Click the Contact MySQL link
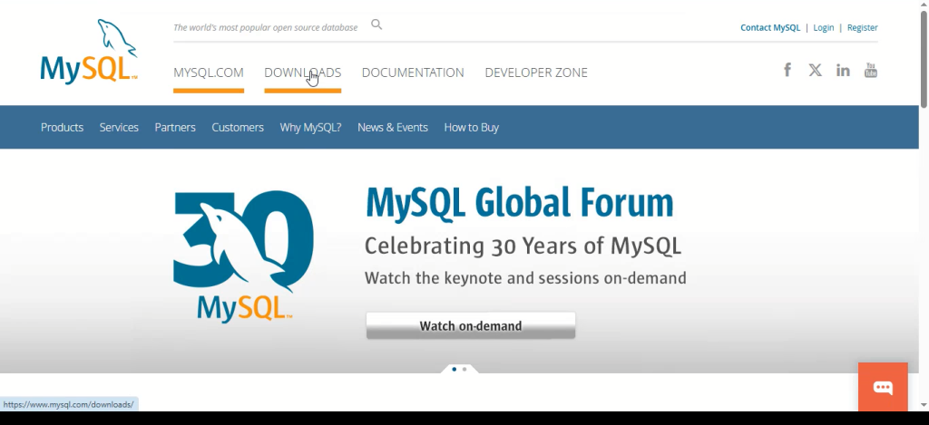Image resolution: width=929 pixels, height=425 pixels. coord(770,27)
